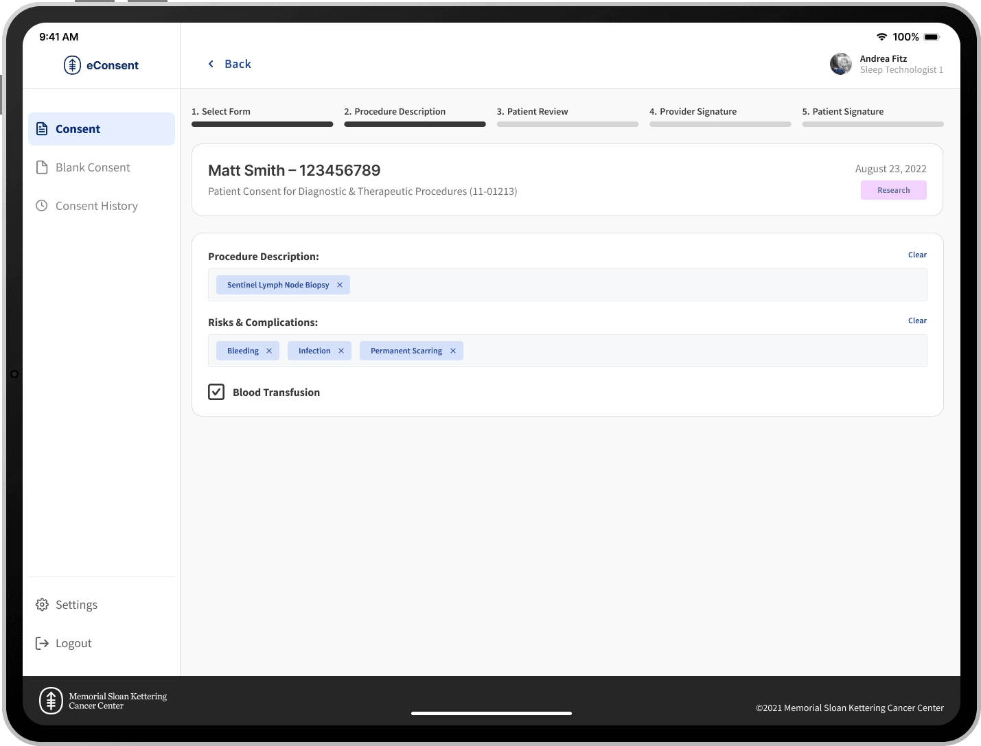The width and height of the screenshot is (981, 746).
Task: Go to step 1 Select Form
Action: click(x=221, y=112)
